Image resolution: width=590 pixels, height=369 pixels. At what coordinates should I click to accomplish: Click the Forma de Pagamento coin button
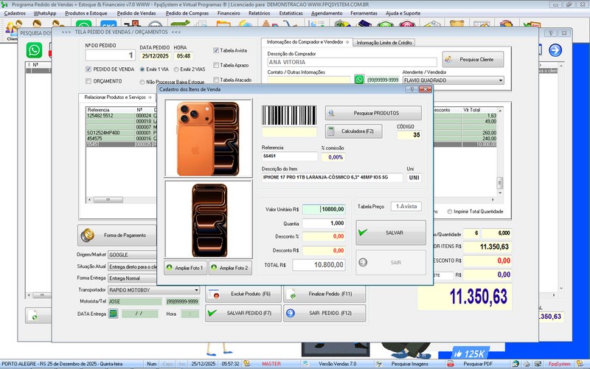(x=117, y=235)
